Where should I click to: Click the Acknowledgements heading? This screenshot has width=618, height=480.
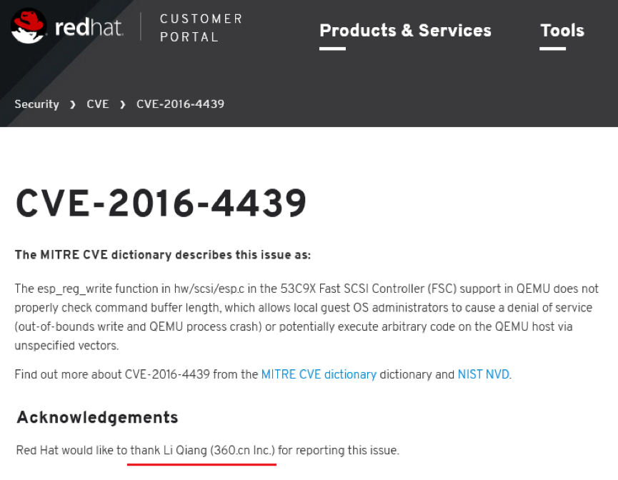coord(97,417)
